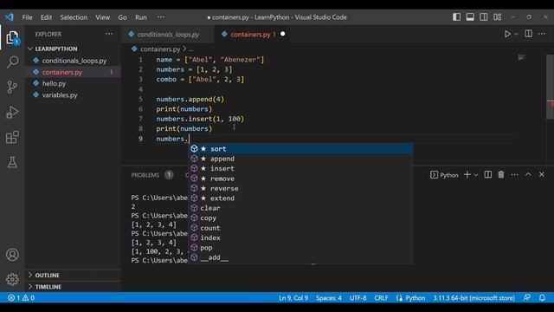The image size is (554, 312).
Task: Show more menu items ellipsis
Action: point(161,17)
